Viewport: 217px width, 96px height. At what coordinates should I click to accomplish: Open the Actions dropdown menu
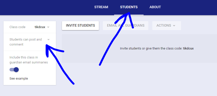pyautogui.click(x=167, y=26)
